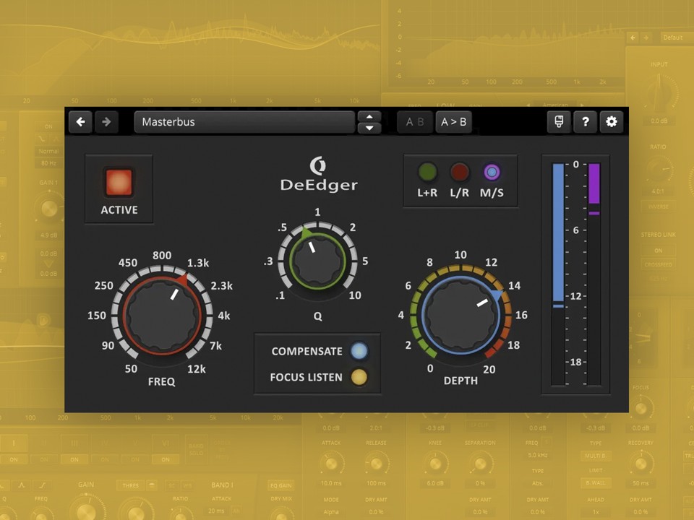The width and height of the screenshot is (694, 520).
Task: Open settings gear icon
Action: pos(612,121)
